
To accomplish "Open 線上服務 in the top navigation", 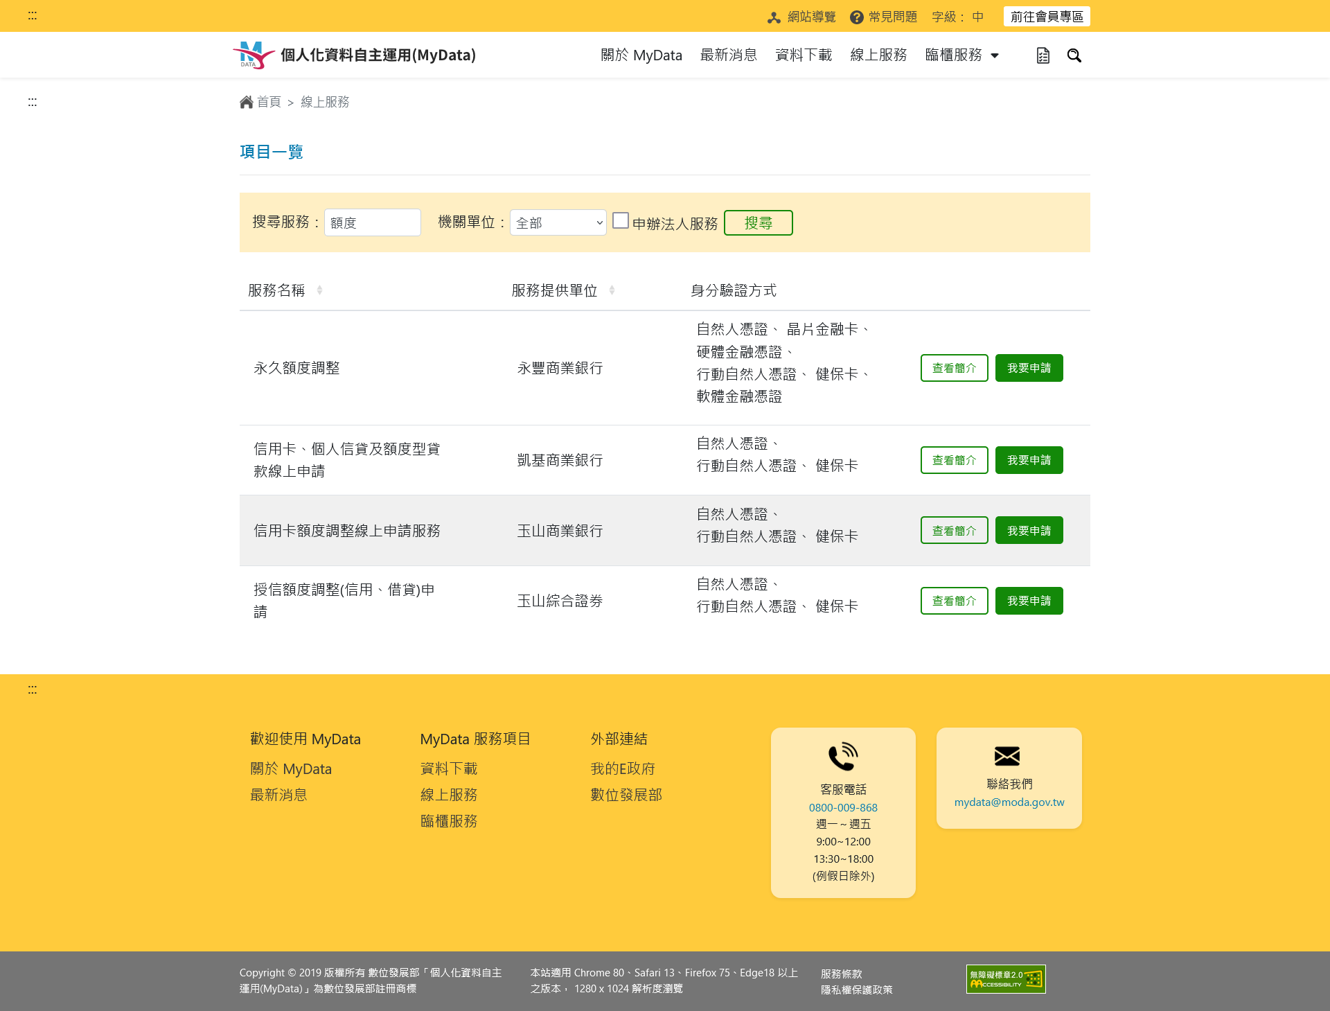I will pos(878,55).
